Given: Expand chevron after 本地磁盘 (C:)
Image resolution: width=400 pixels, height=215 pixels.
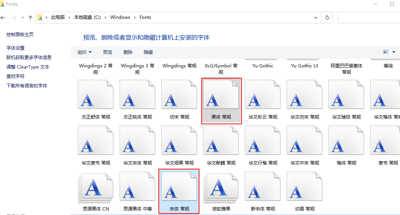Looking at the screenshot, I should click(106, 17).
